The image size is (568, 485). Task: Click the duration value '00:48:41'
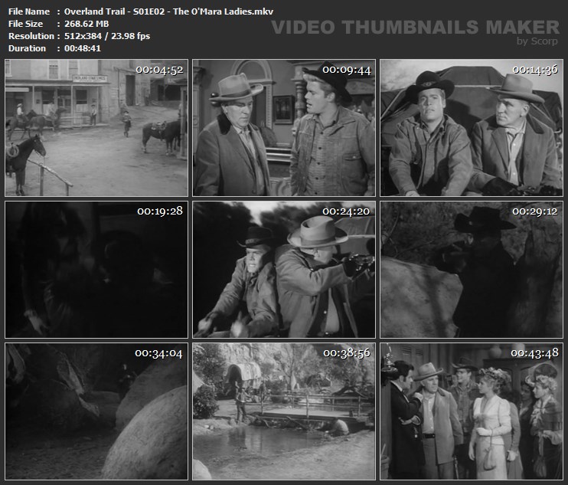(83, 48)
